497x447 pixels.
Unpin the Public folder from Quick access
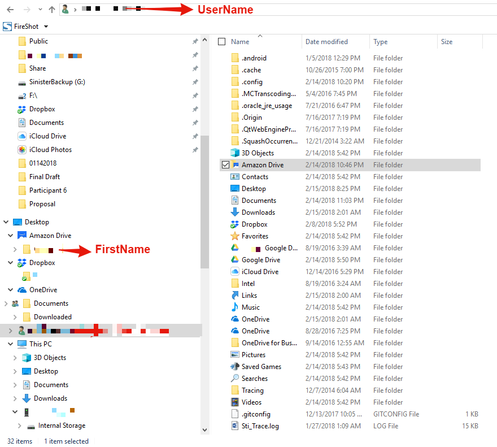pyautogui.click(x=195, y=41)
